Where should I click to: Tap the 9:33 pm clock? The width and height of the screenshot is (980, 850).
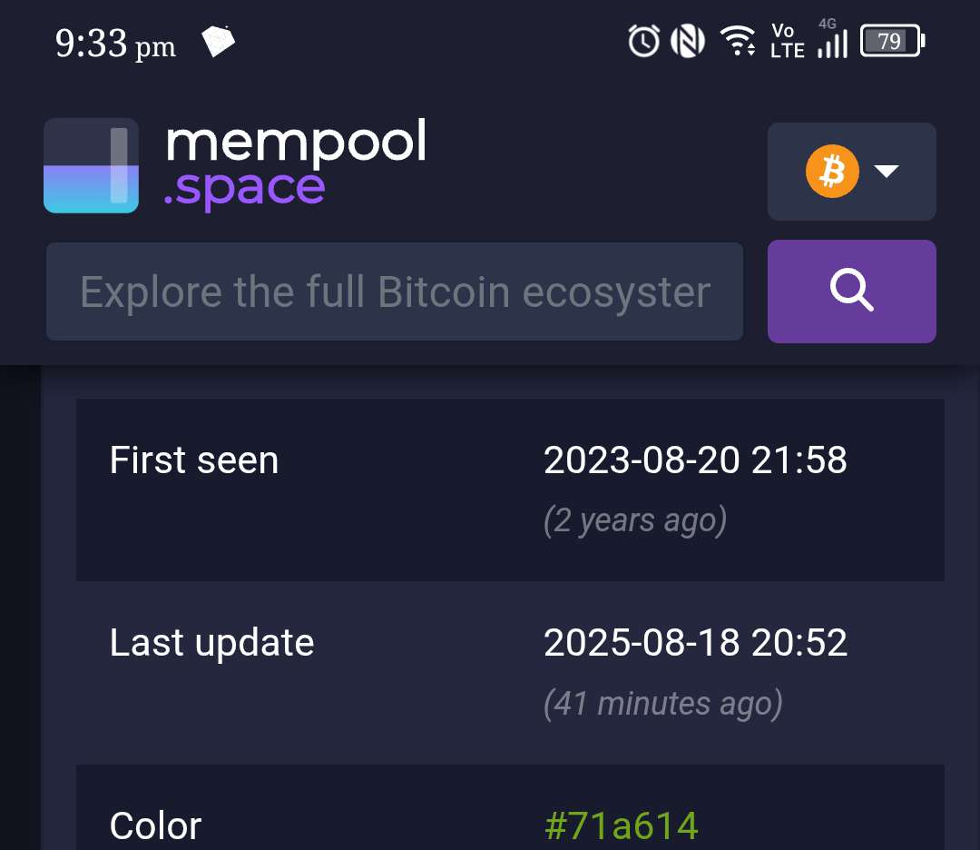pos(115,44)
